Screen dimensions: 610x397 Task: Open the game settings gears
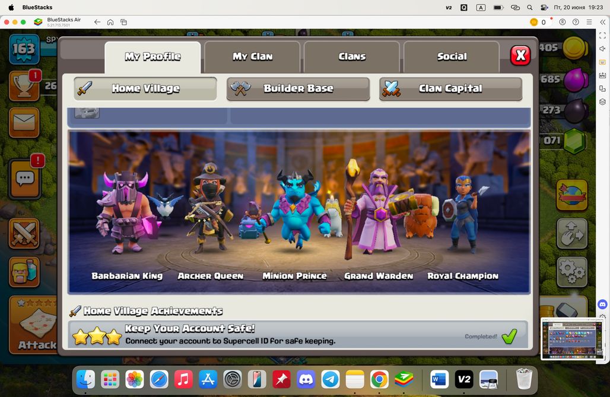tap(572, 272)
